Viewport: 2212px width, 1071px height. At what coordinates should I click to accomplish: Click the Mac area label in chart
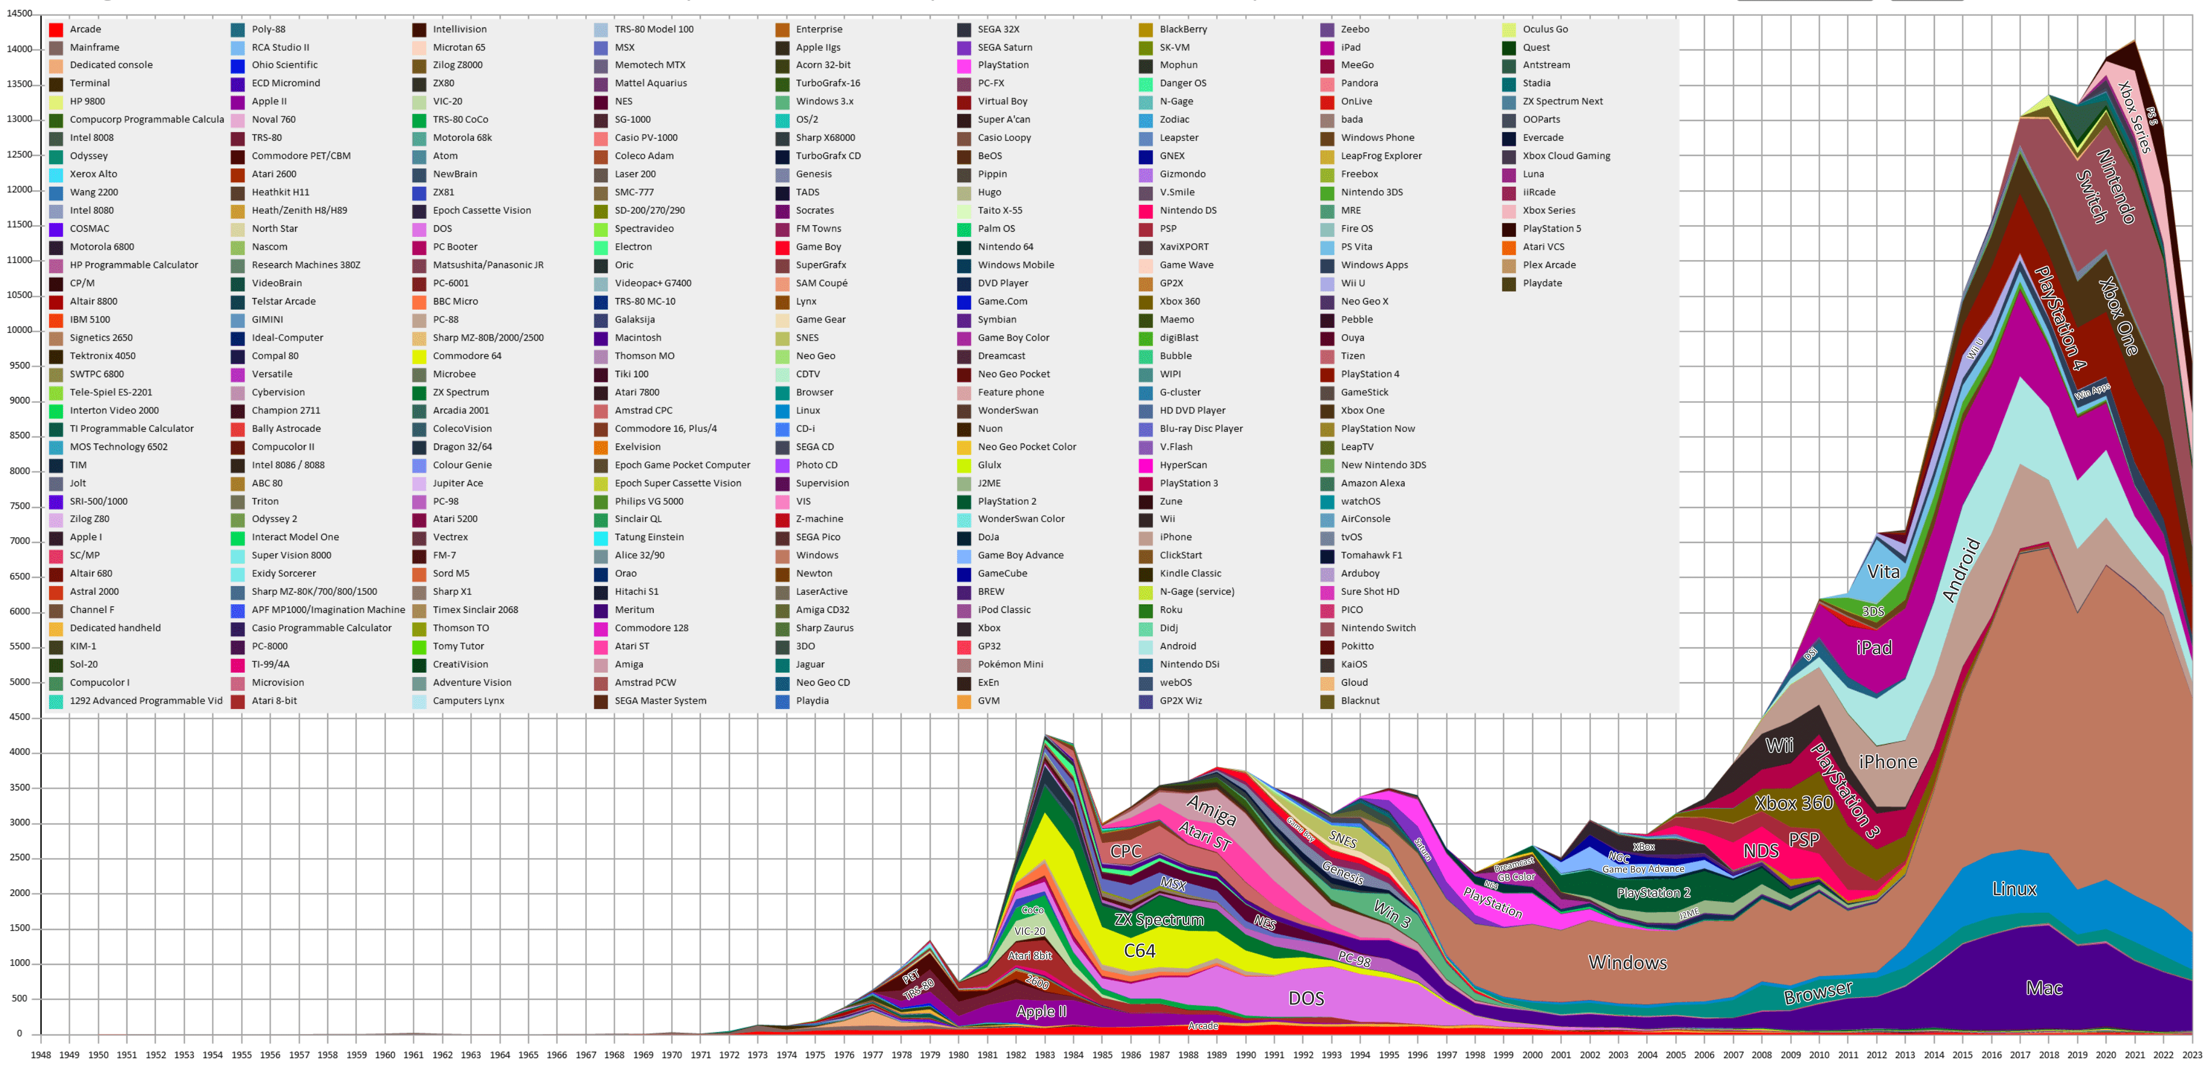[x=2044, y=988]
